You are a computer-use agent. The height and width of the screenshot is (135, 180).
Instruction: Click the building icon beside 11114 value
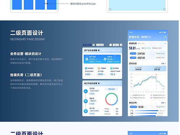pos(87,59)
